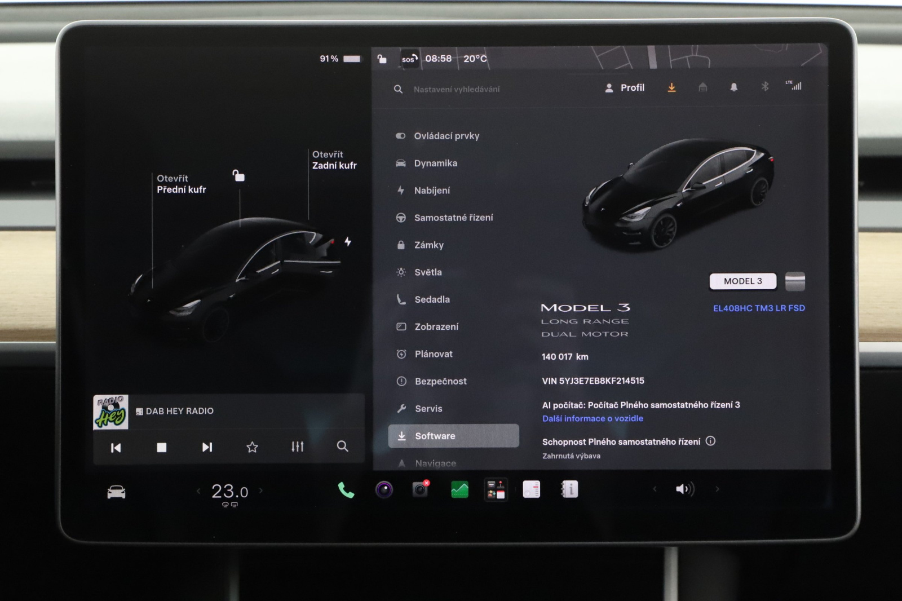Lower volume with left chevron
Screen dimensions: 902x601
(655, 489)
